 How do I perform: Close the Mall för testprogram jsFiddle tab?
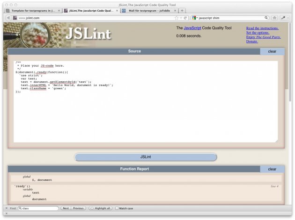click(x=175, y=11)
